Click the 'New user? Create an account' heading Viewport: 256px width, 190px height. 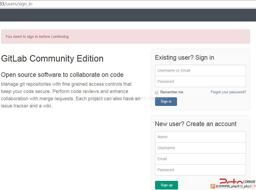(196, 124)
